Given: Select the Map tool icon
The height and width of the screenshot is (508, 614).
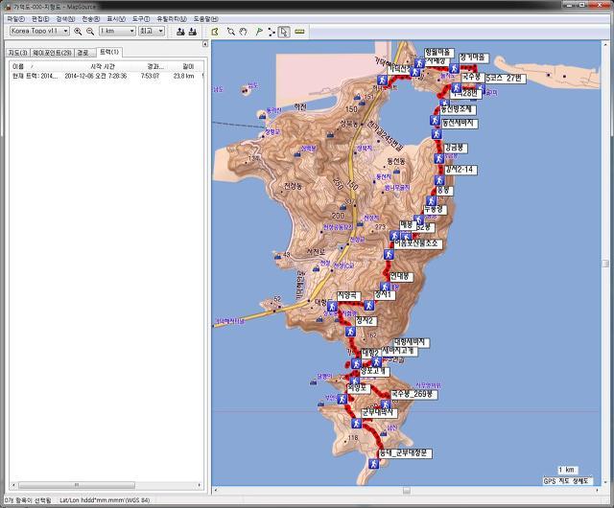Looking at the screenshot, I should 215,32.
